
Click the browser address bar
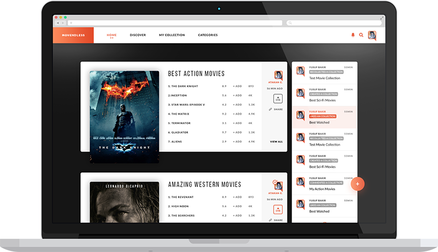tap(175, 23)
